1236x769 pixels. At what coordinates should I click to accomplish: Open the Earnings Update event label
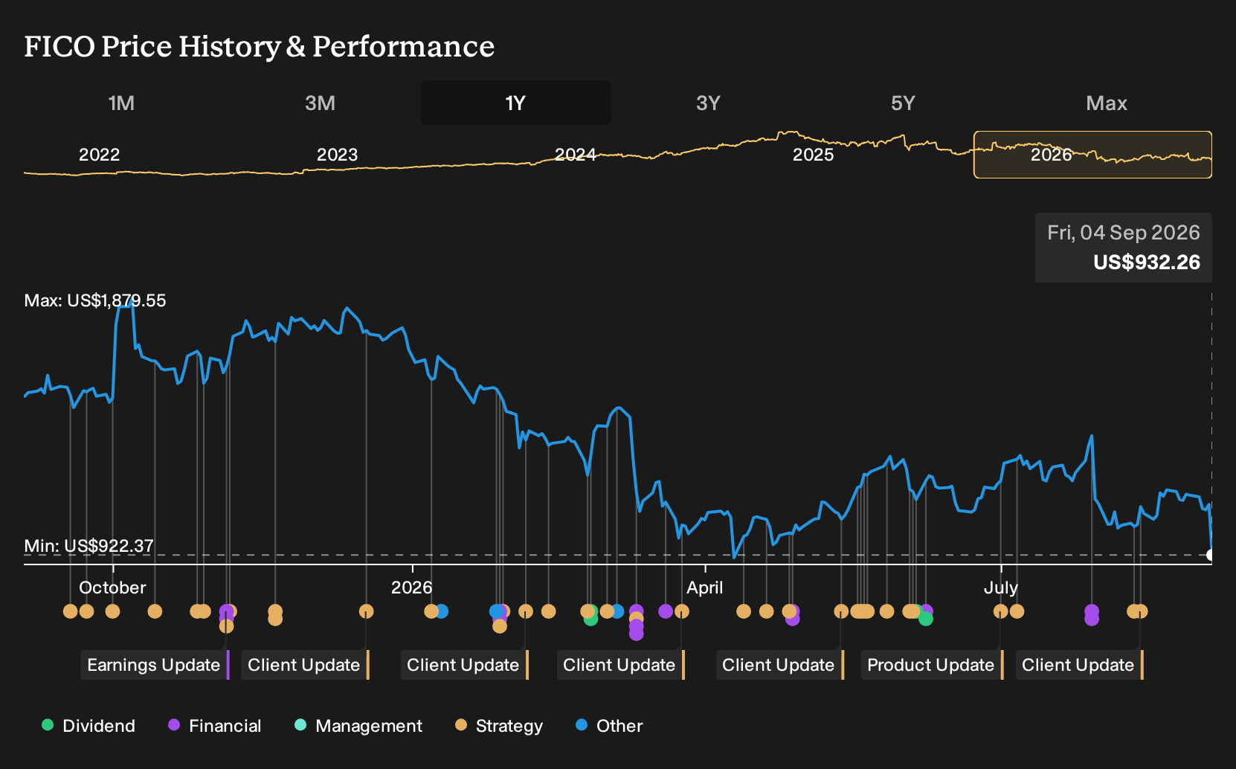[x=155, y=665]
